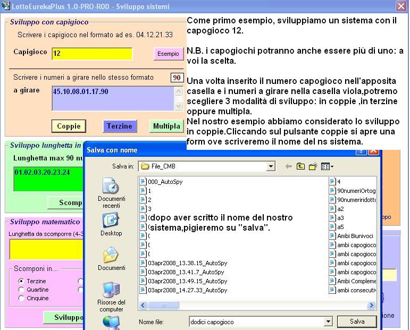Image resolution: width=410 pixels, height=330 pixels.
Task: Select the 90numeriOrtog file
Action: coord(353,191)
